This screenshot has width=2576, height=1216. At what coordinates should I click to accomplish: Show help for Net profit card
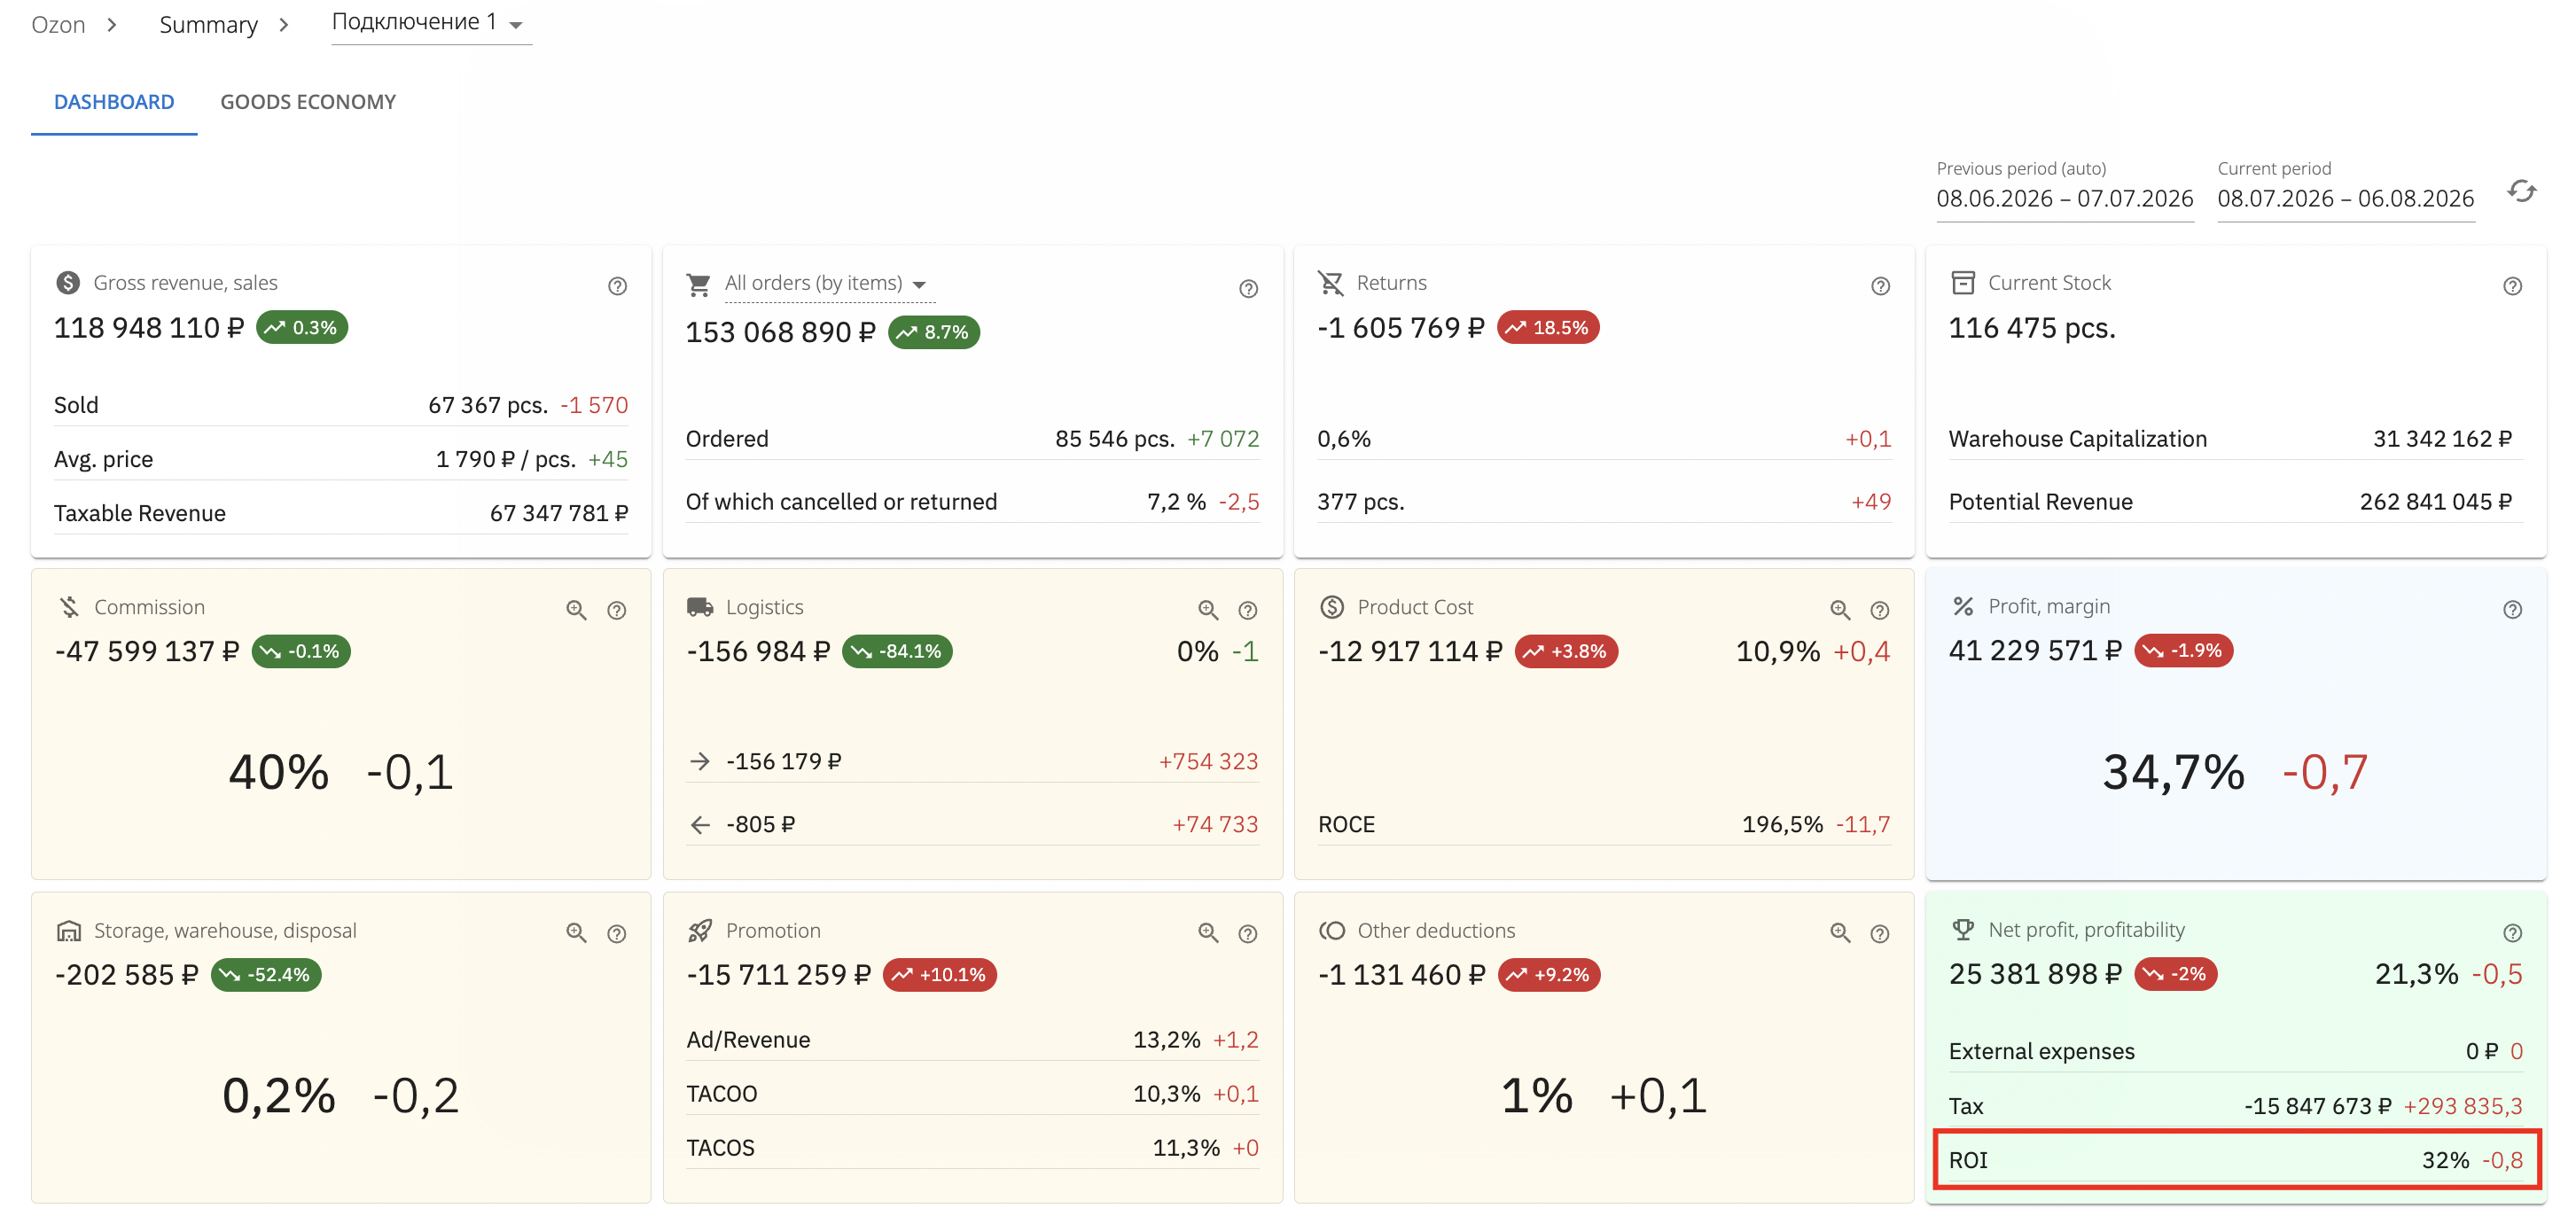coord(2512,933)
